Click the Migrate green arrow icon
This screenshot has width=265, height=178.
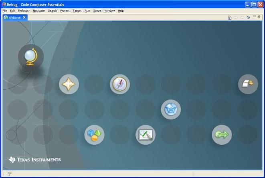(x=222, y=135)
